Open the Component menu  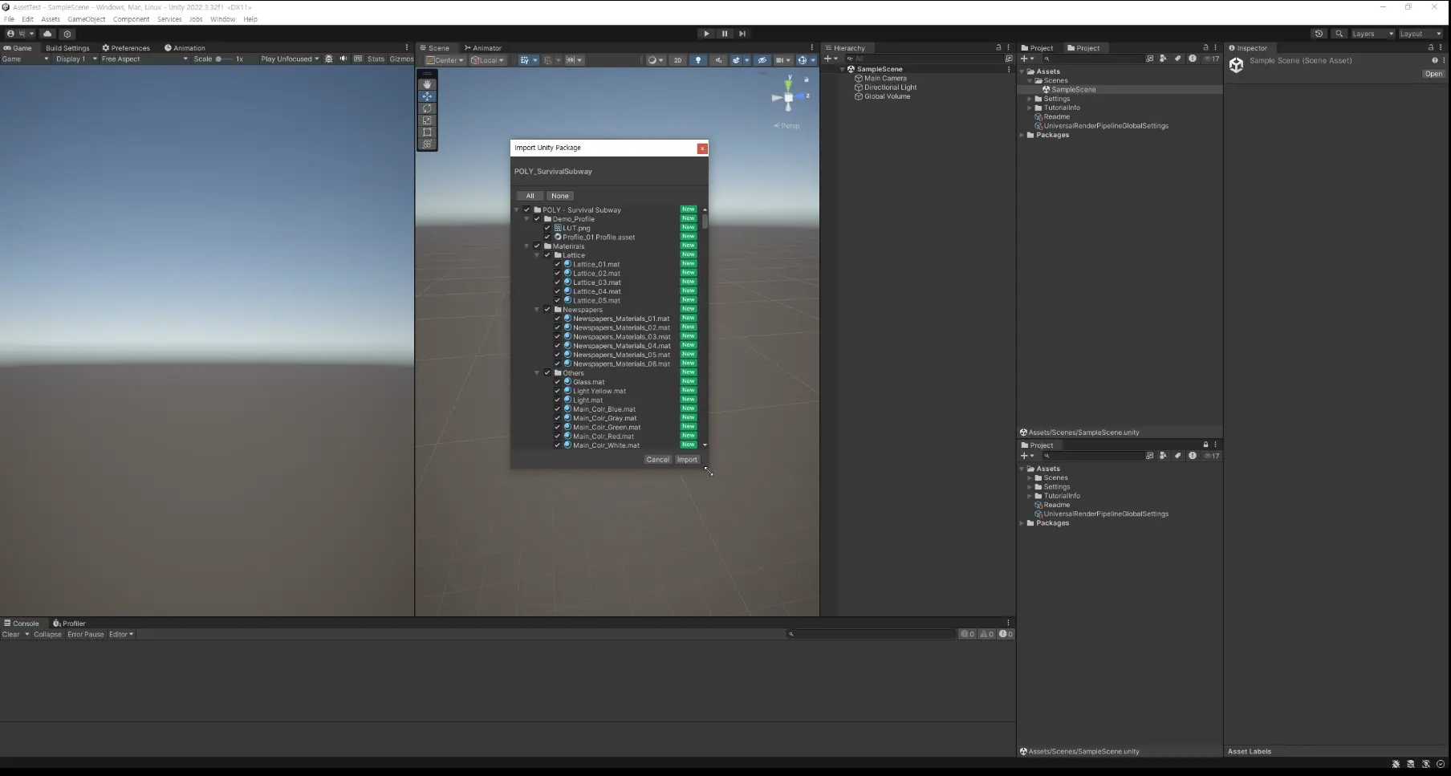click(131, 19)
